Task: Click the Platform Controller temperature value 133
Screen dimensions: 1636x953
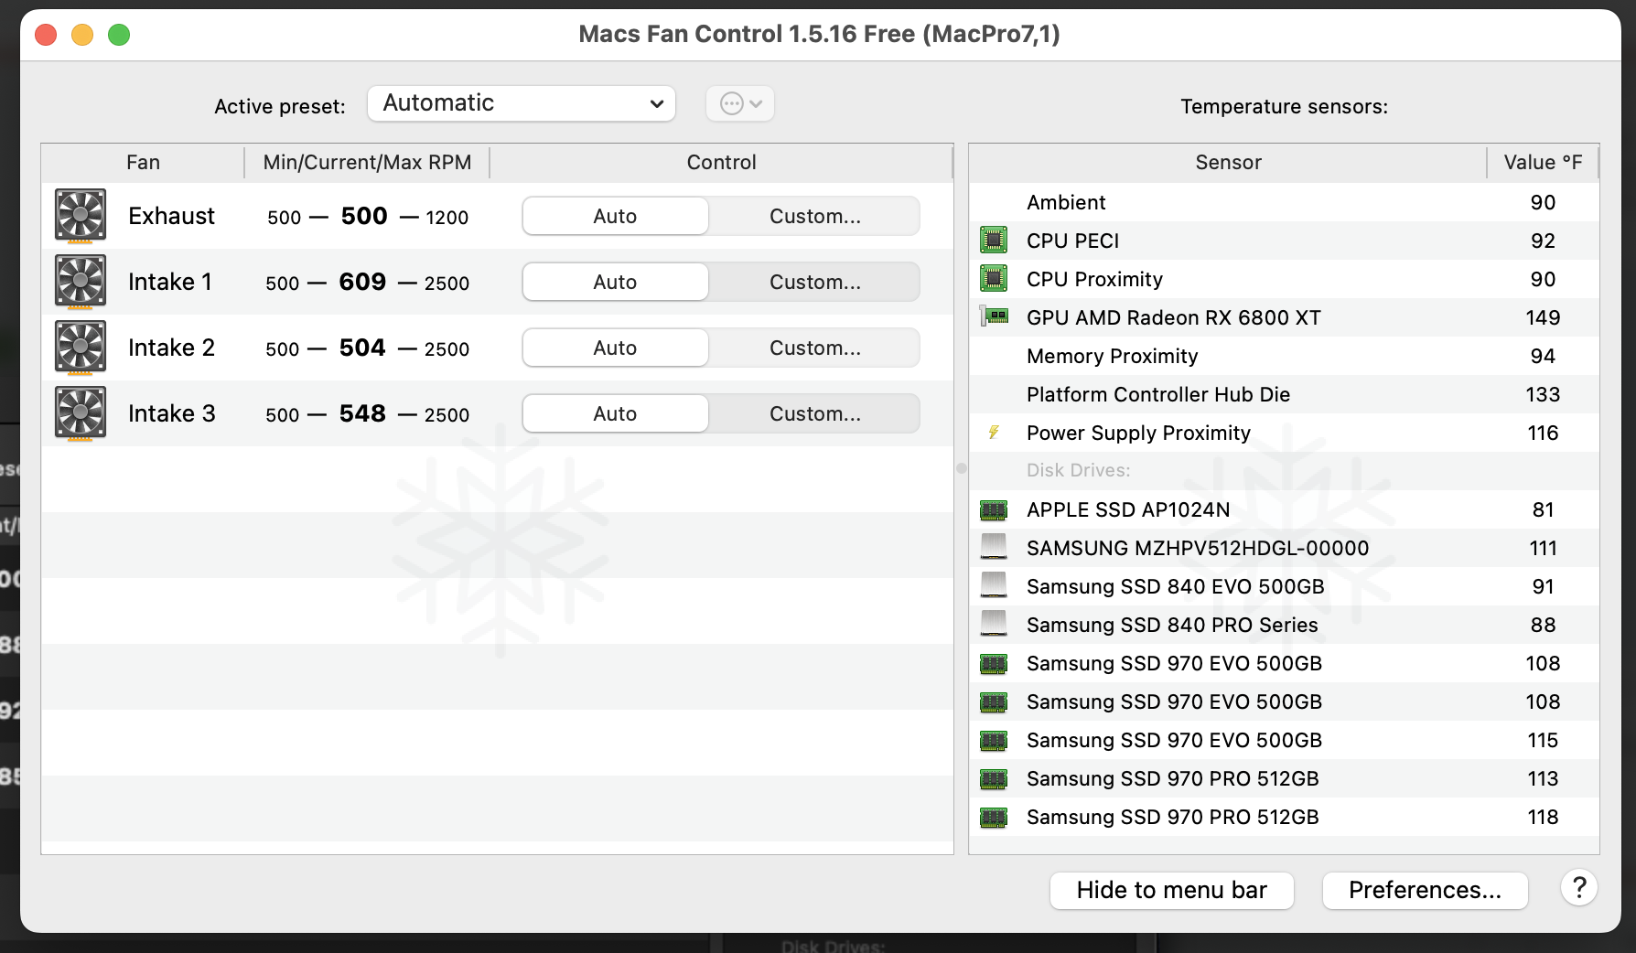Action: click(1543, 394)
